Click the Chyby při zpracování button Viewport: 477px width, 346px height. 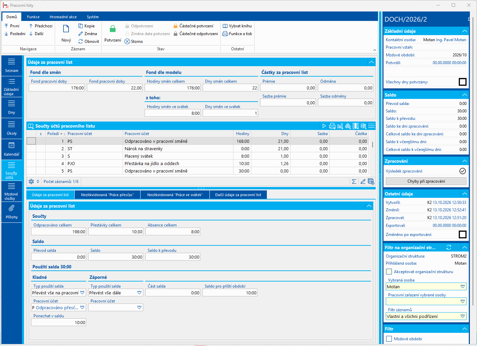click(x=426, y=181)
